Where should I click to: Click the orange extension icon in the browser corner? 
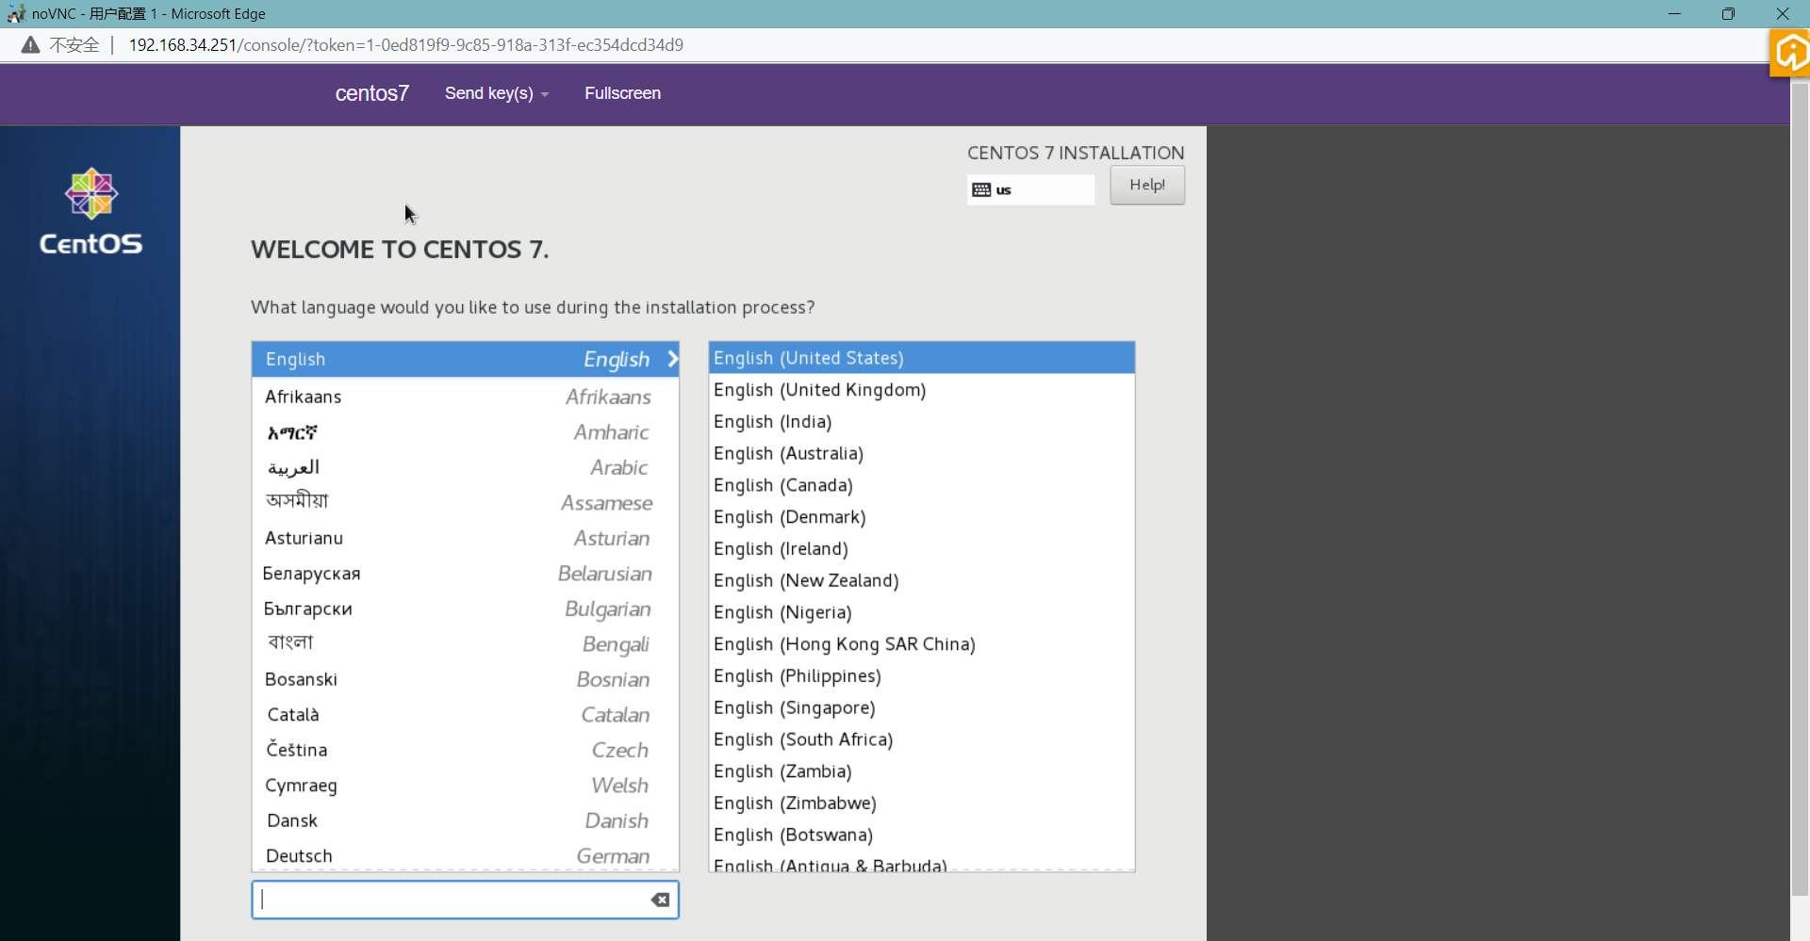click(x=1790, y=53)
